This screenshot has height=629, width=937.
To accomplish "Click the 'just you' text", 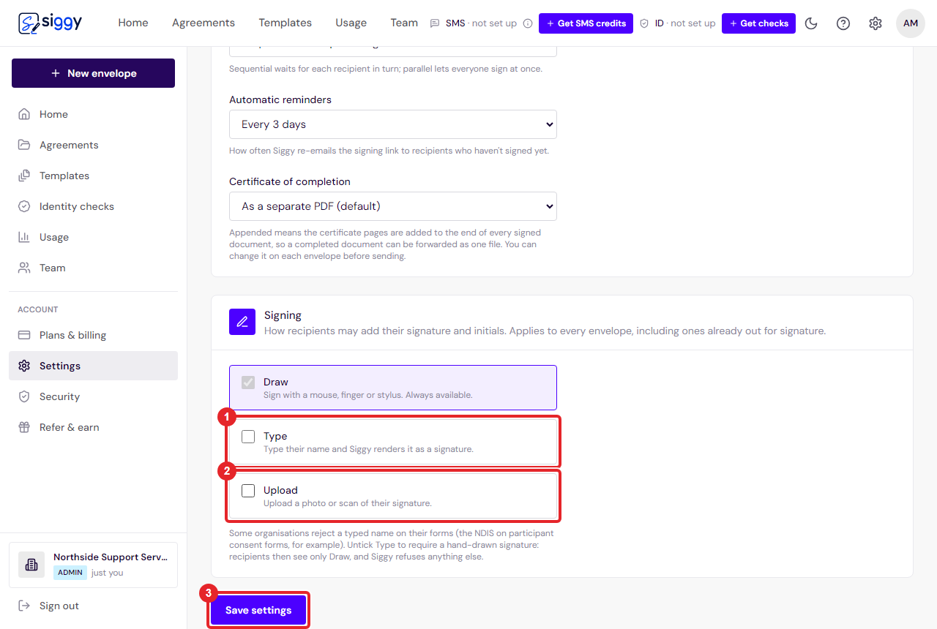I will pos(107,573).
